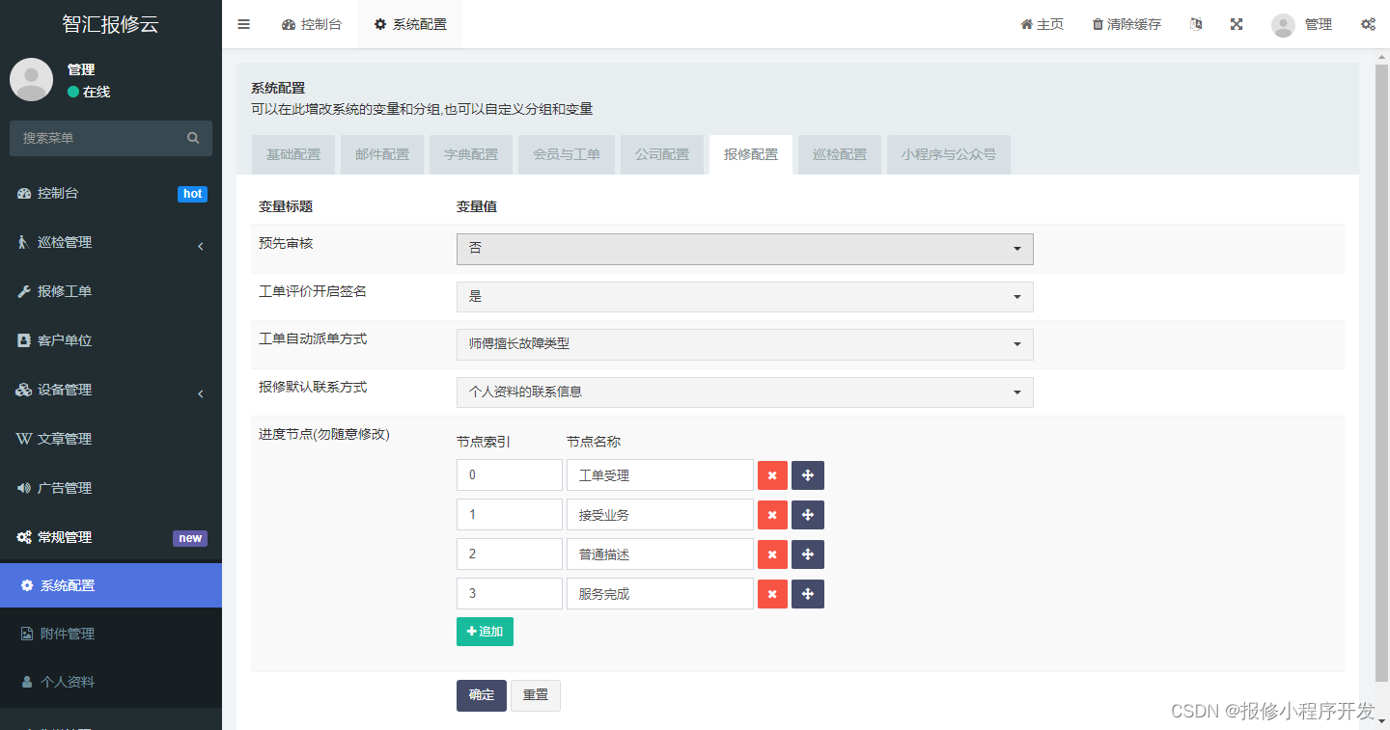Click the top bar user avatar
The height and width of the screenshot is (730, 1390).
coord(1283,25)
